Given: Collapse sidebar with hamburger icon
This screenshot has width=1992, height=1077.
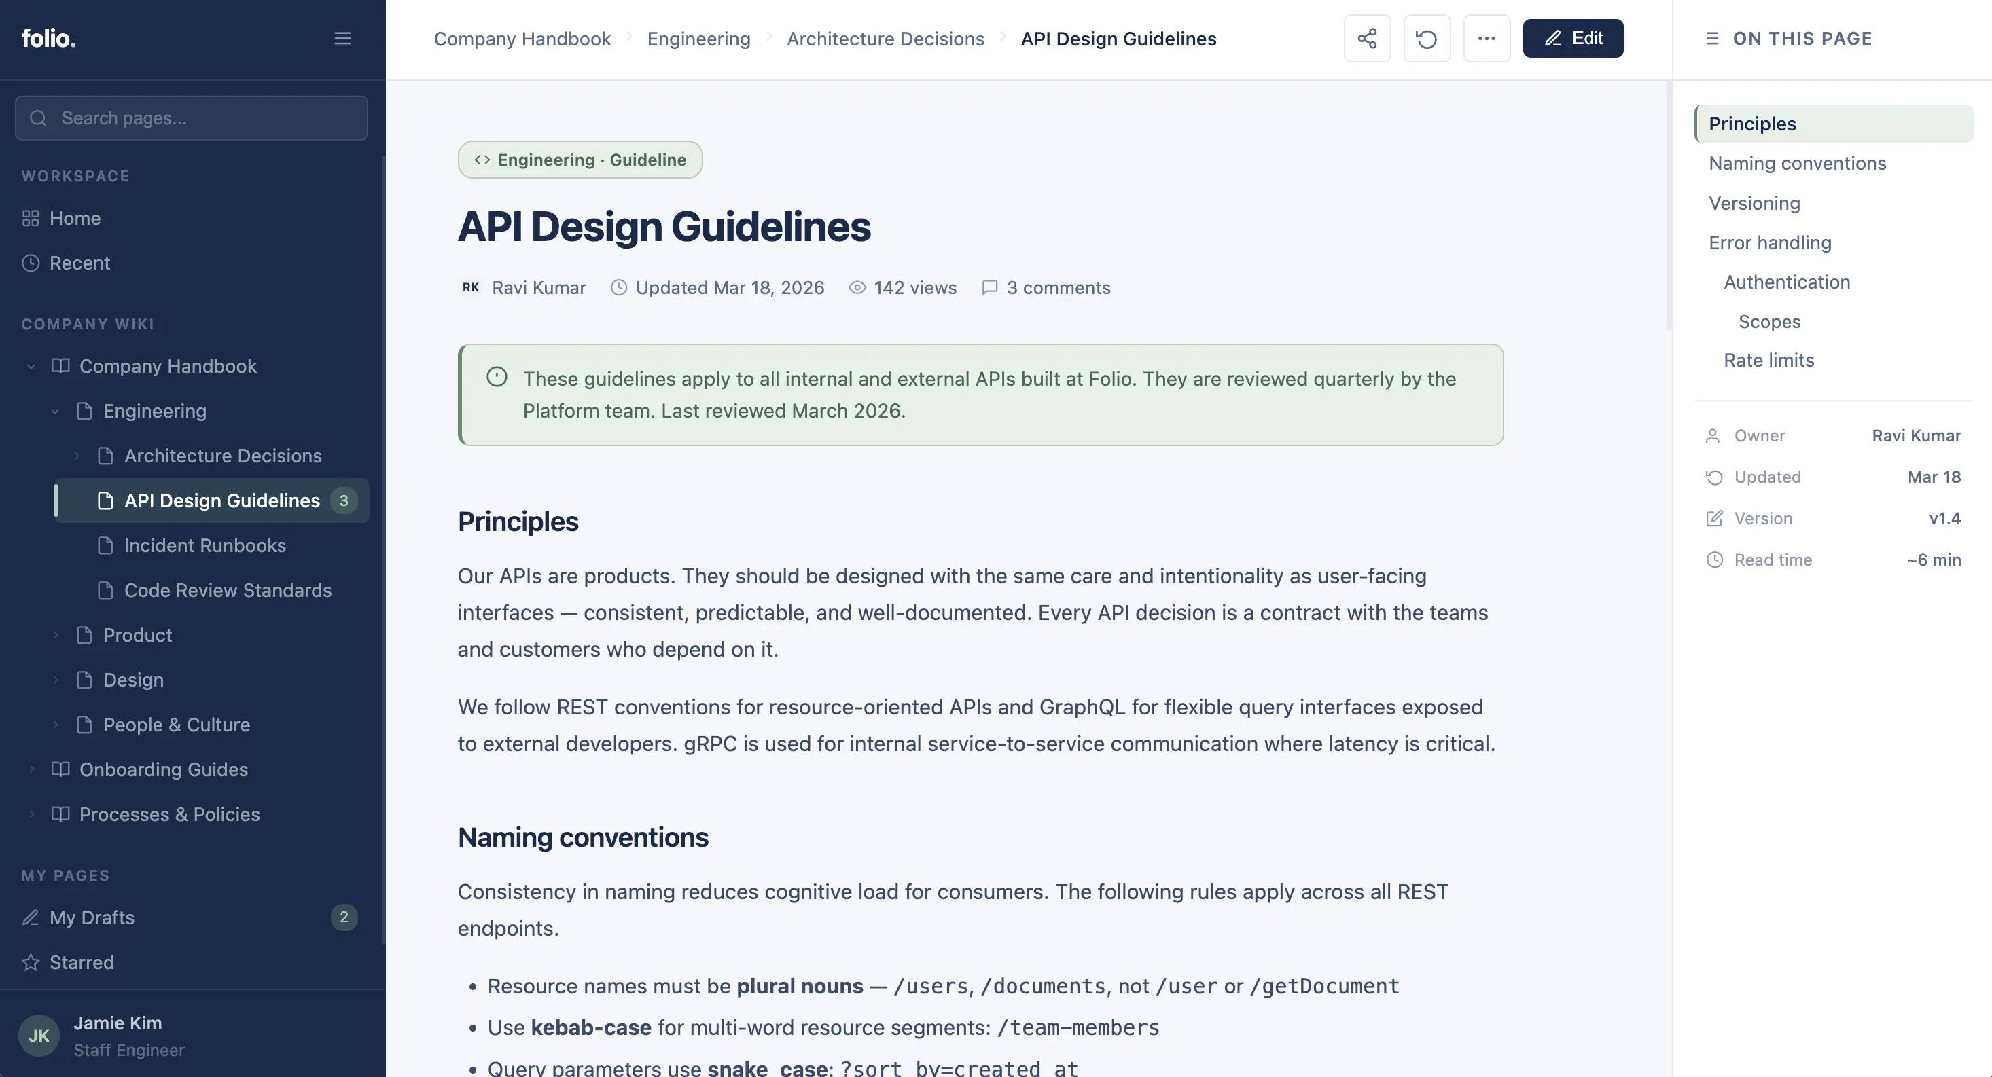Looking at the screenshot, I should click(x=342, y=39).
